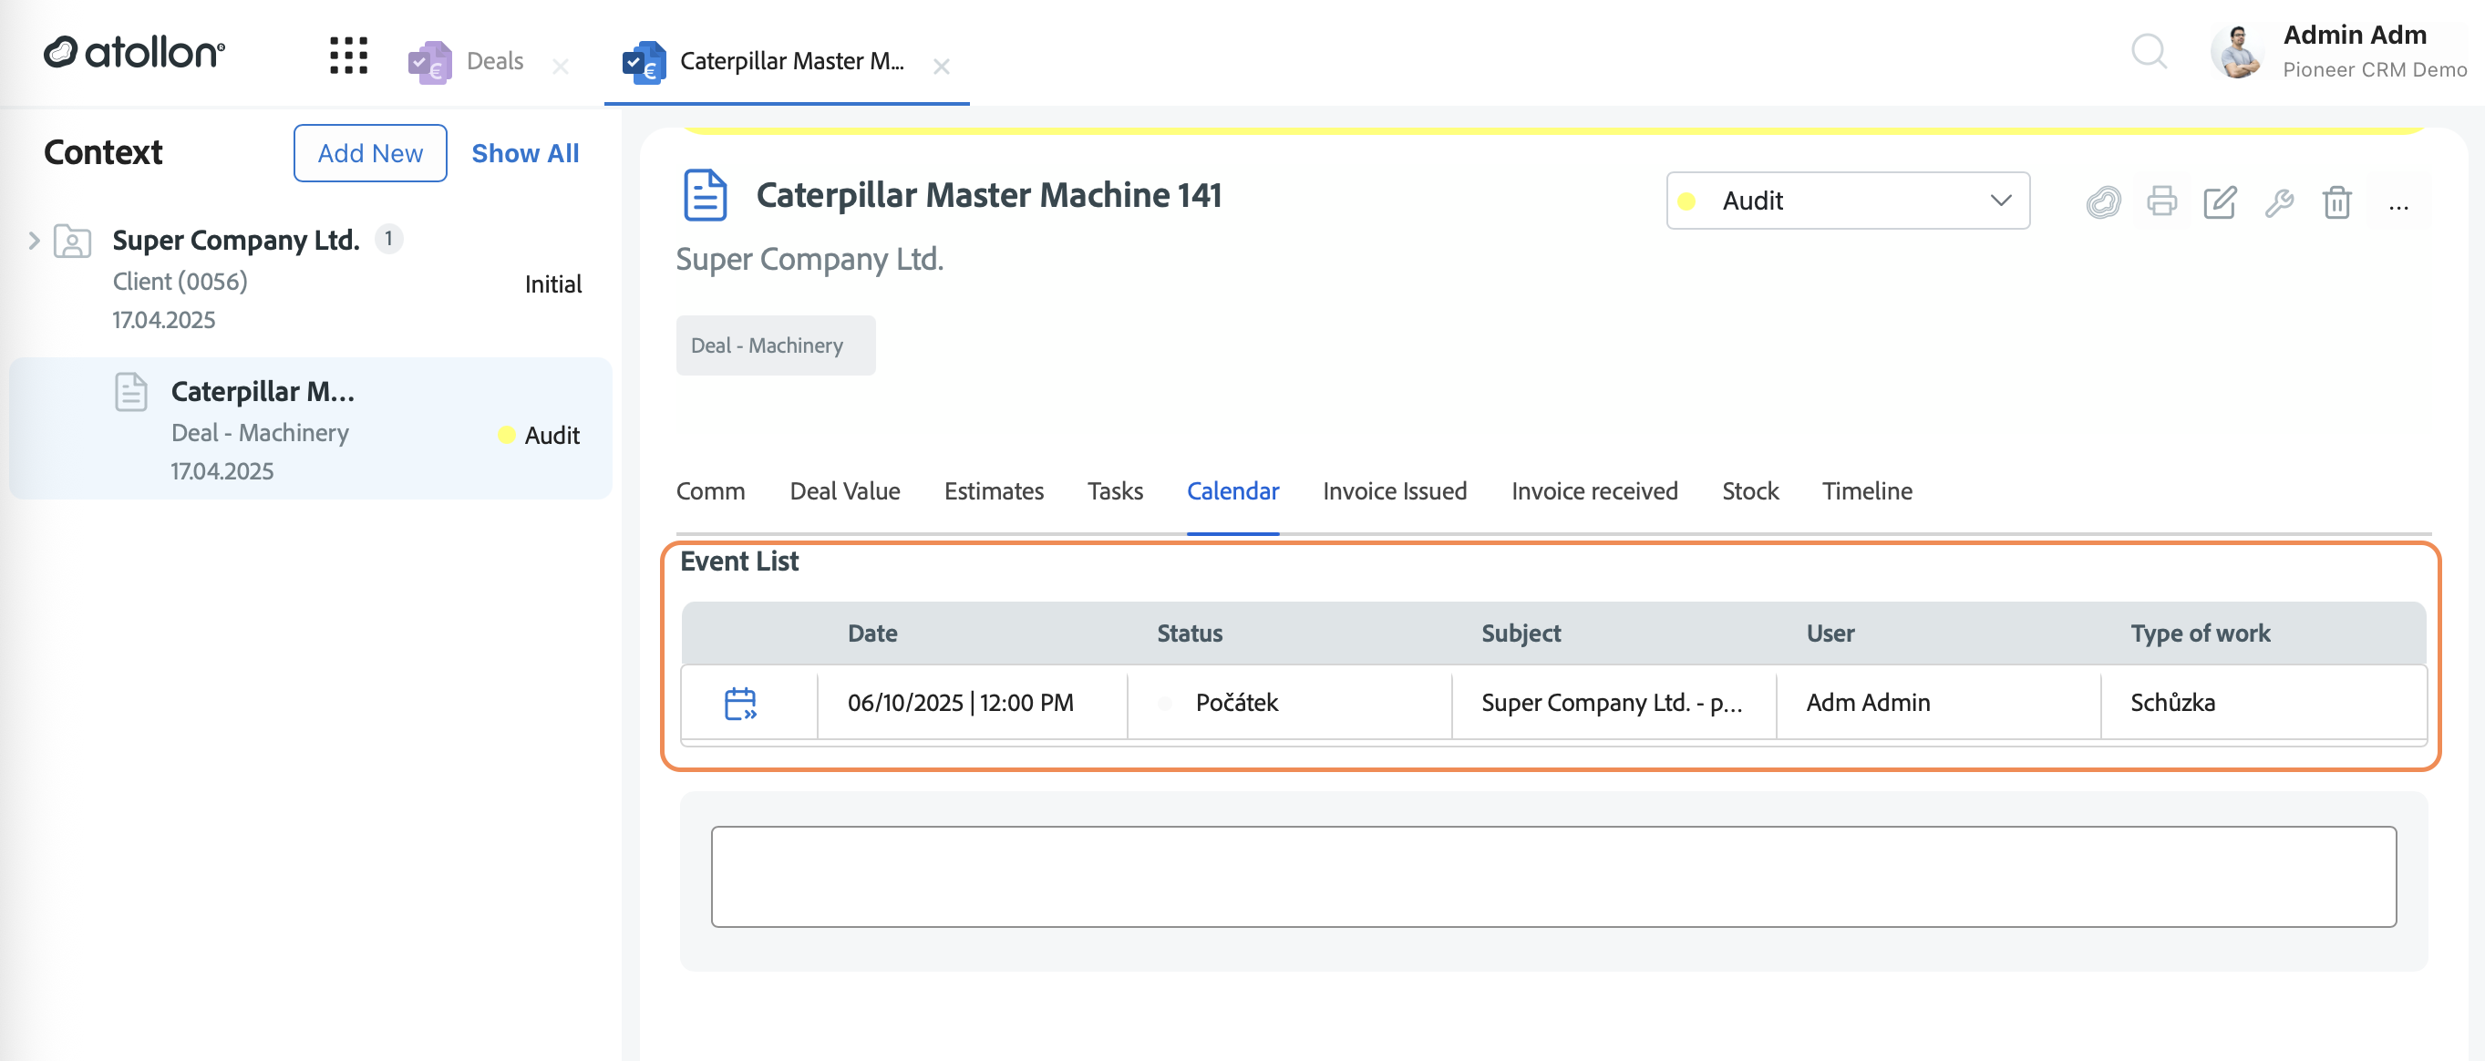Click the Show All link
Viewport: 2485px width, 1061px height.
[525, 152]
